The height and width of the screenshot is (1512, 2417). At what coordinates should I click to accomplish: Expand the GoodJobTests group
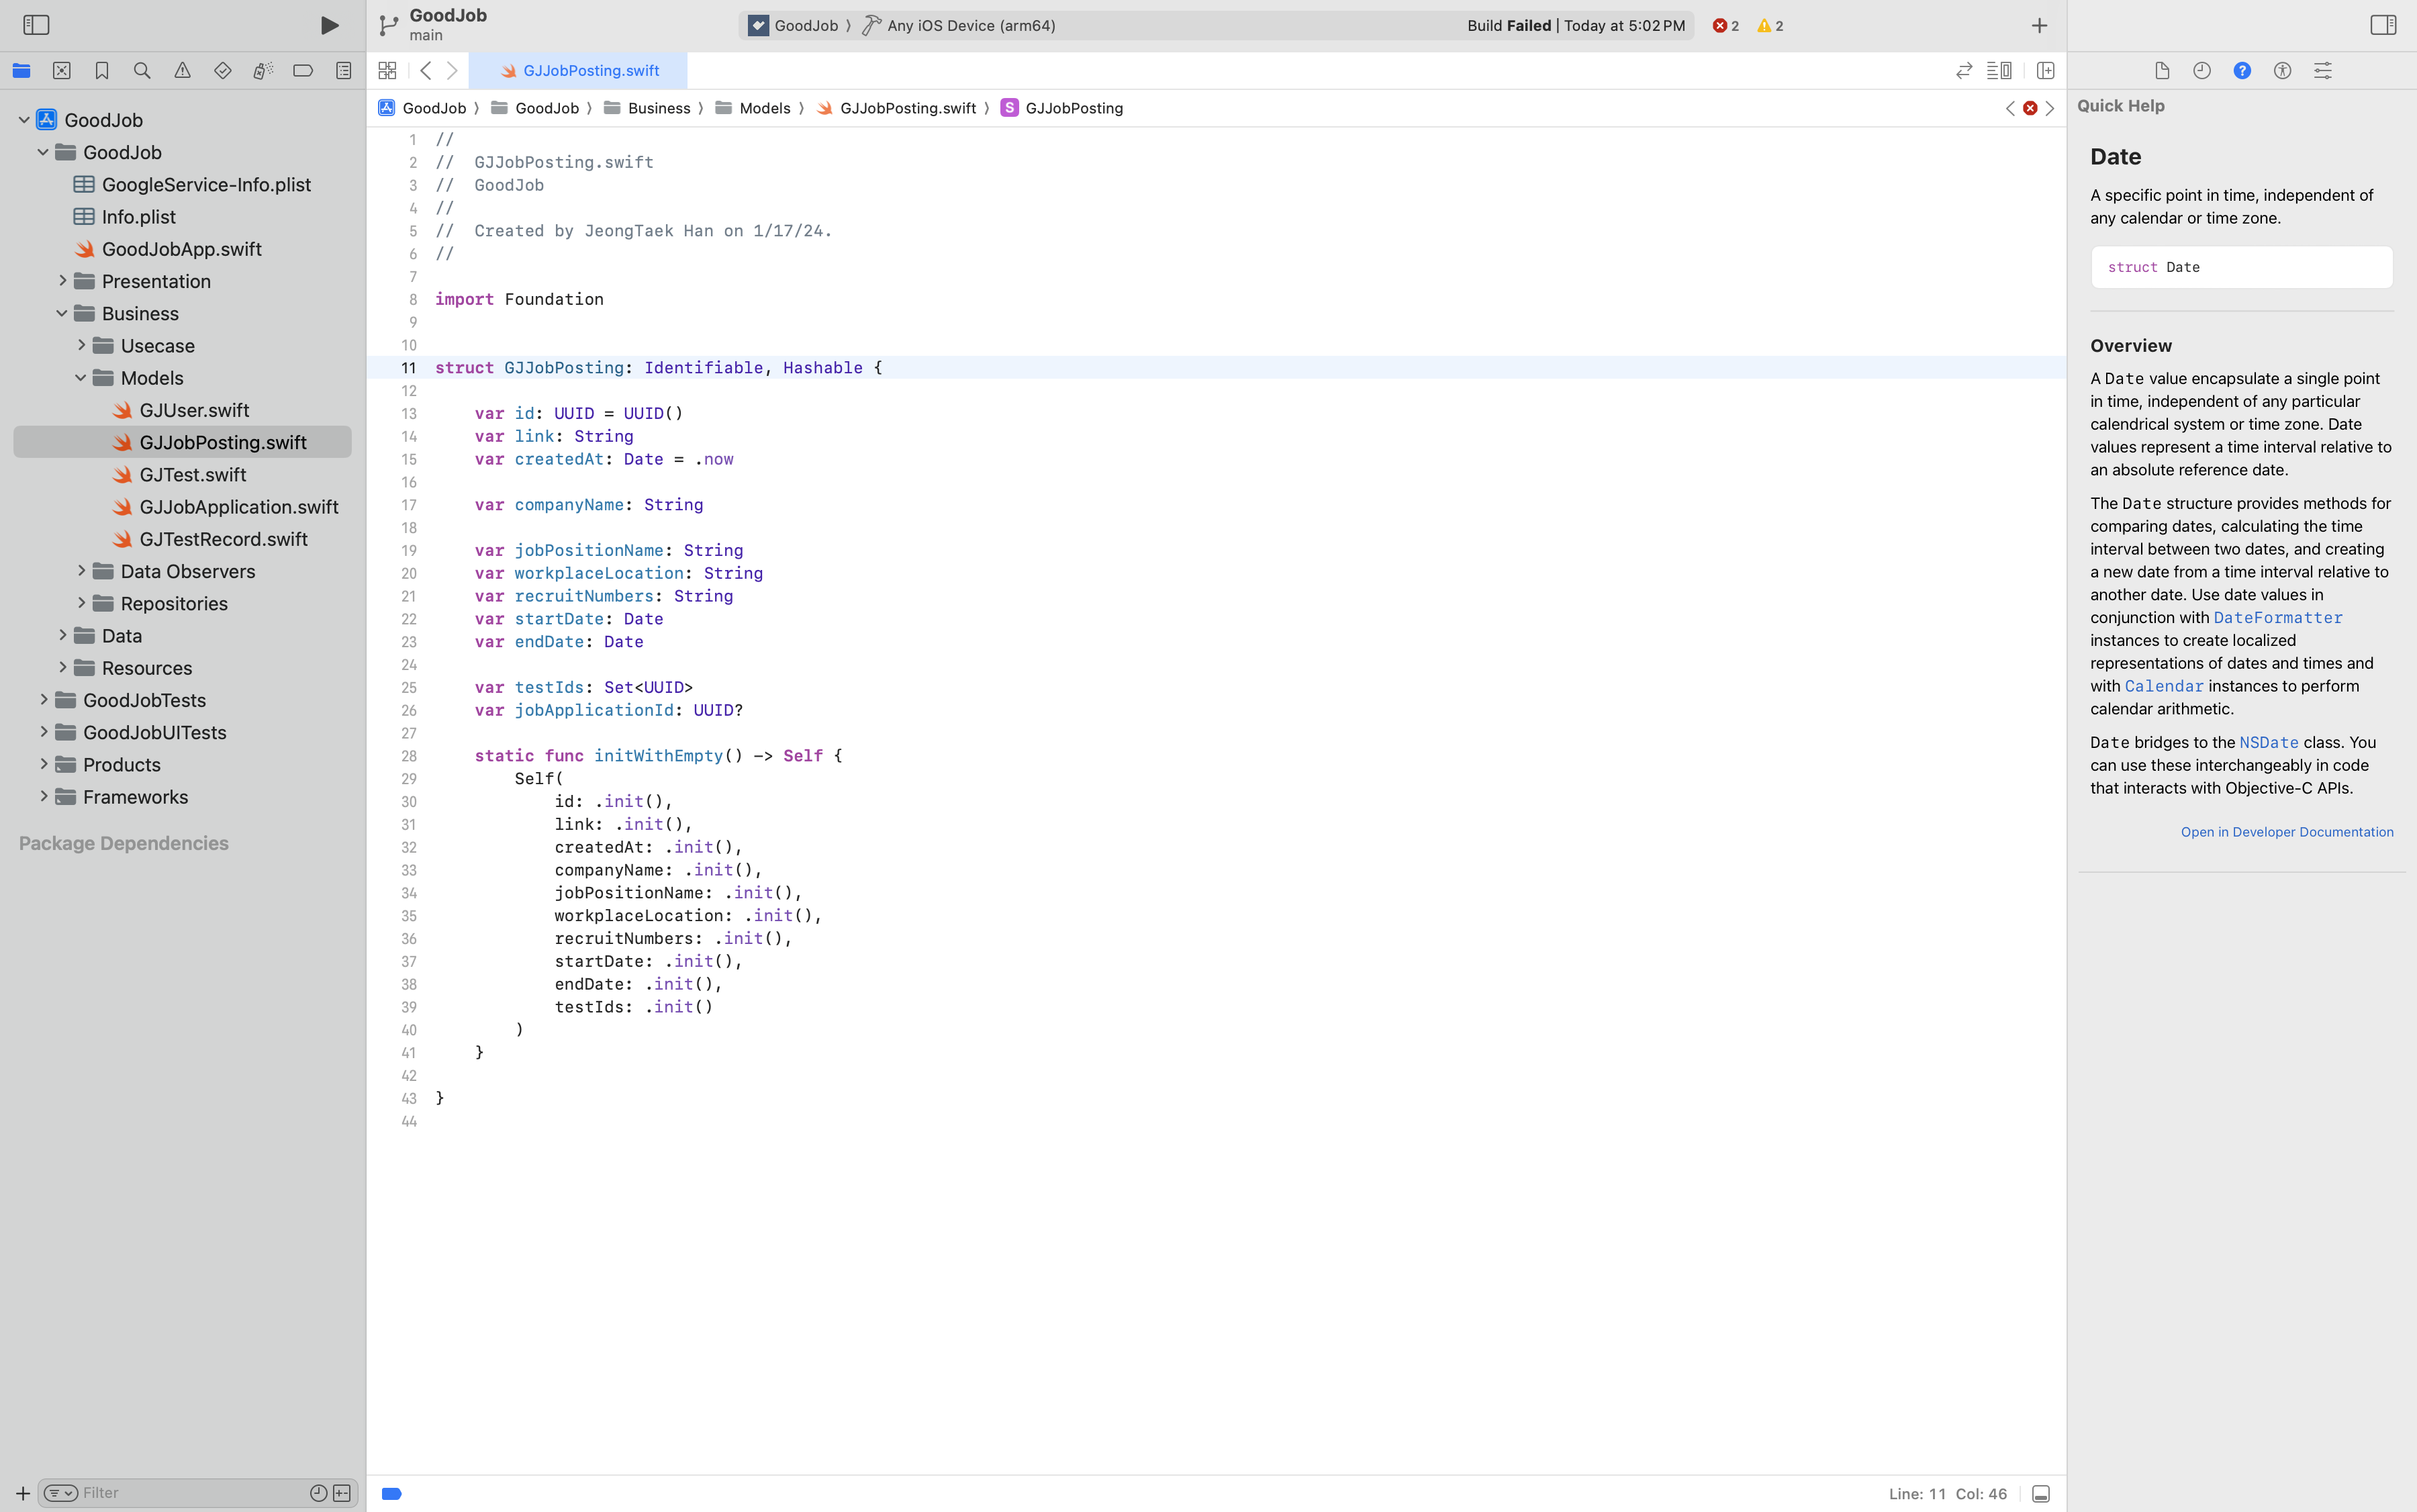click(43, 700)
